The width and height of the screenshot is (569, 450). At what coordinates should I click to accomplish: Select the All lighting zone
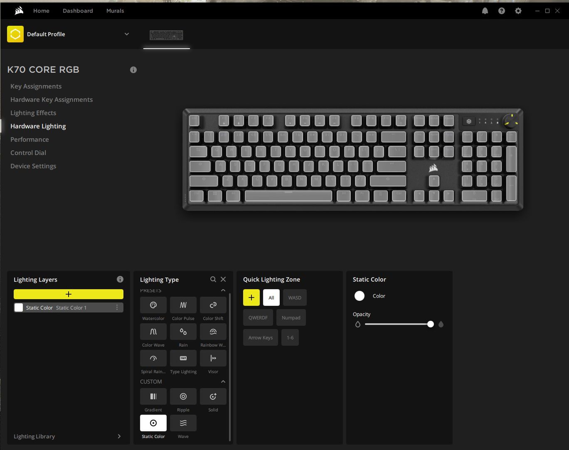[x=271, y=298]
